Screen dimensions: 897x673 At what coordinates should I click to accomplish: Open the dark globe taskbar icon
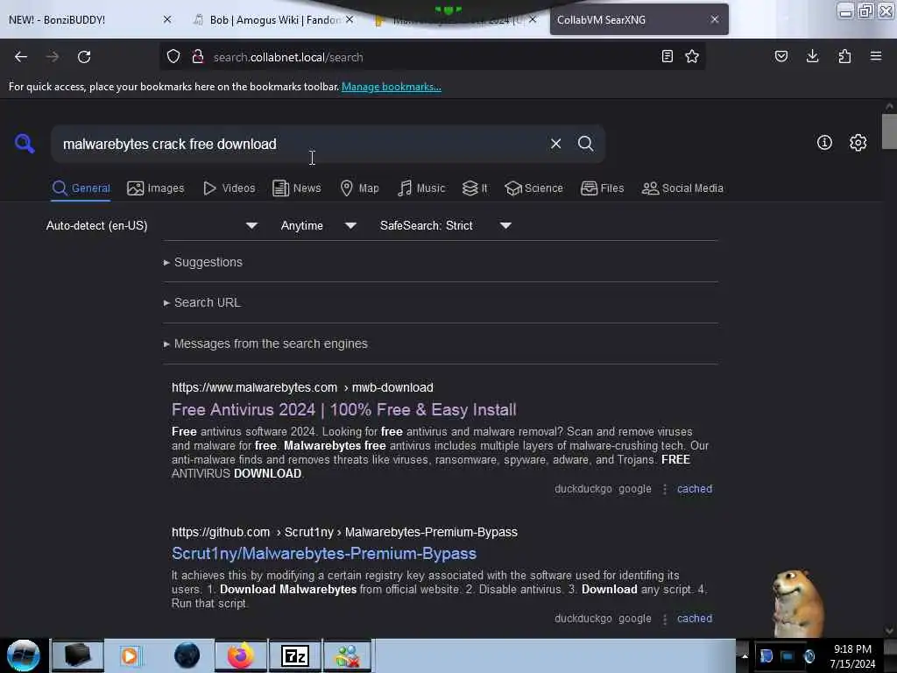click(187, 655)
